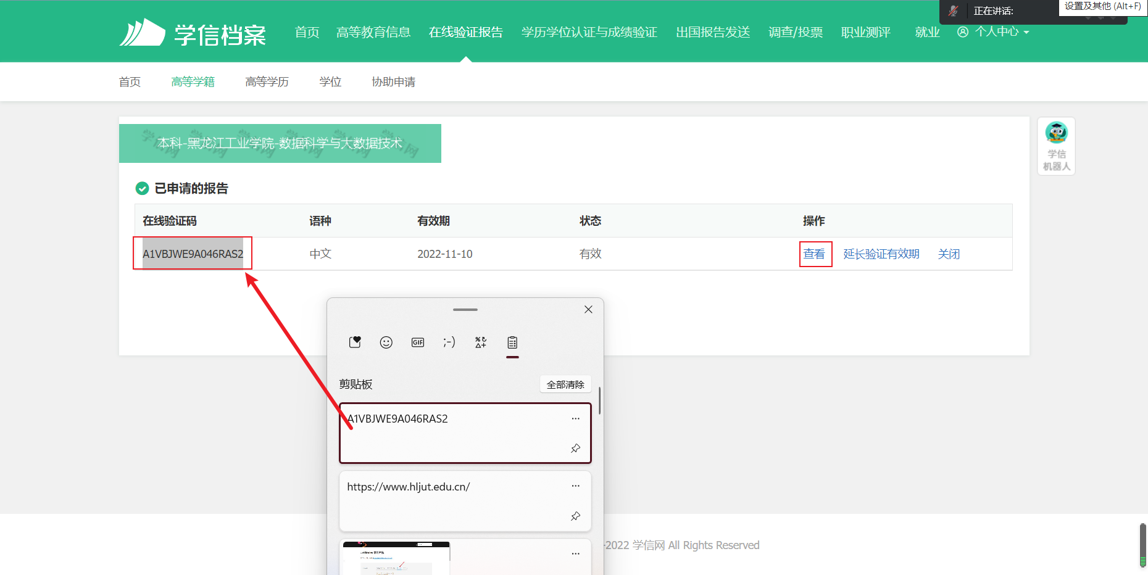1148x575 pixels.
Task: Open 职业测评 menu
Action: tap(866, 32)
